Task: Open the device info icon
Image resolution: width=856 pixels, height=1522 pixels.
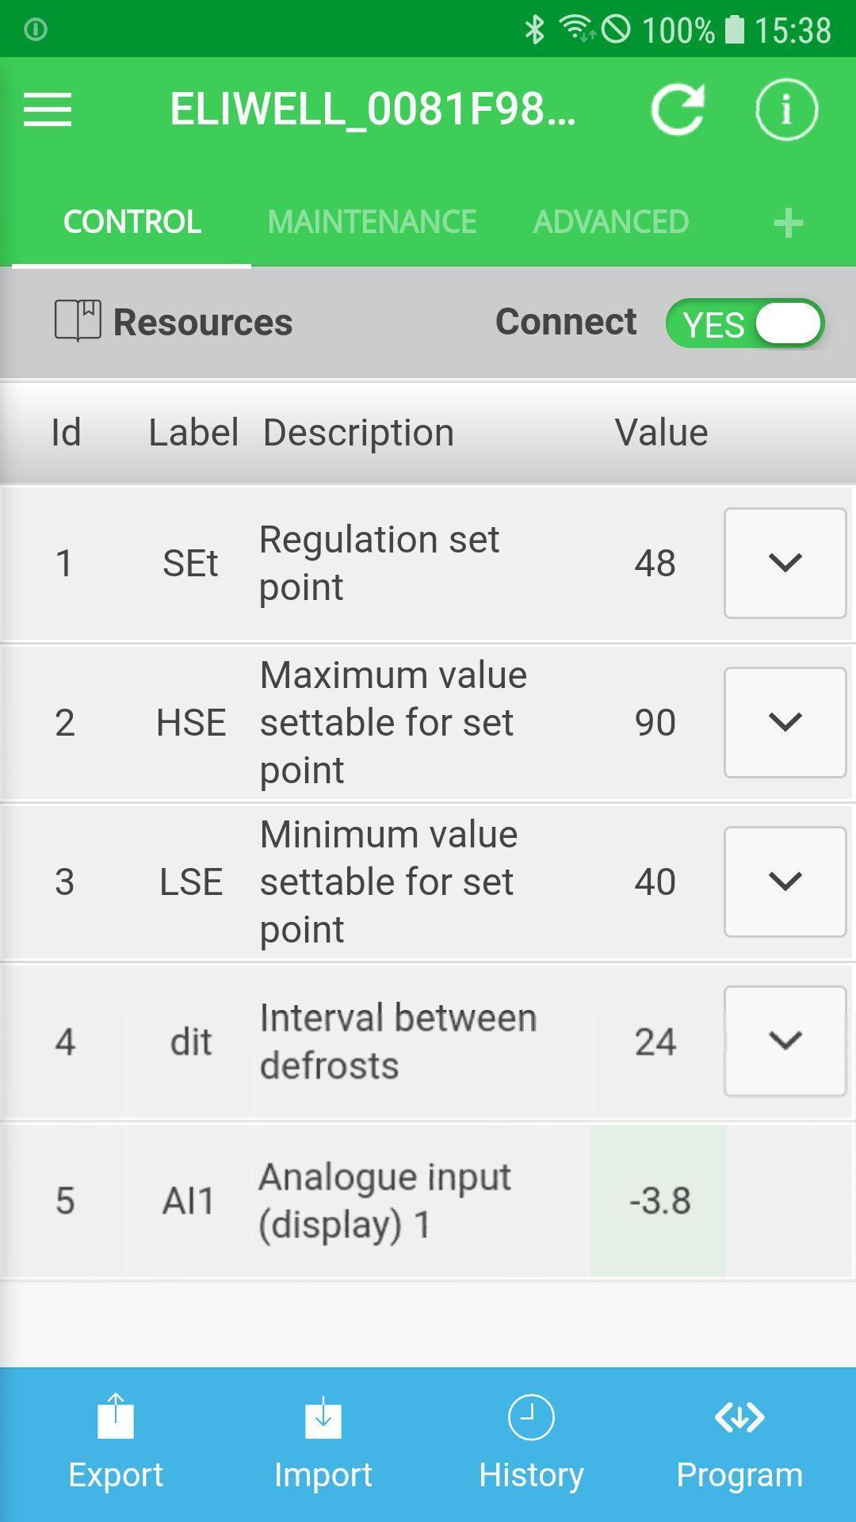Action: coord(785,109)
